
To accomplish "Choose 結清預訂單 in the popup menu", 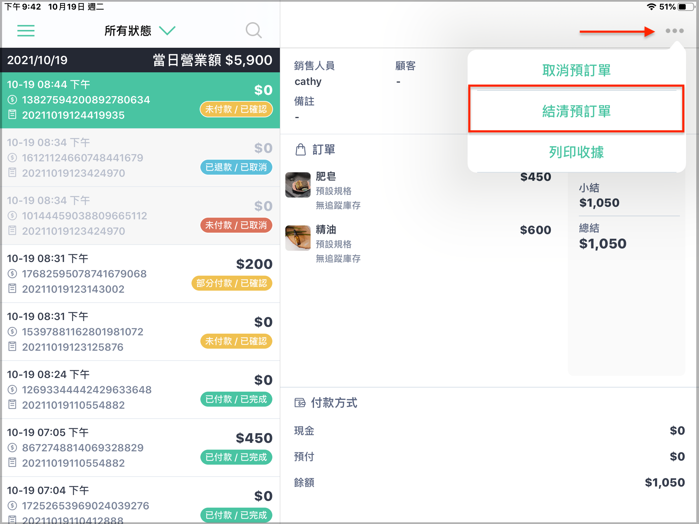I will pyautogui.click(x=576, y=111).
